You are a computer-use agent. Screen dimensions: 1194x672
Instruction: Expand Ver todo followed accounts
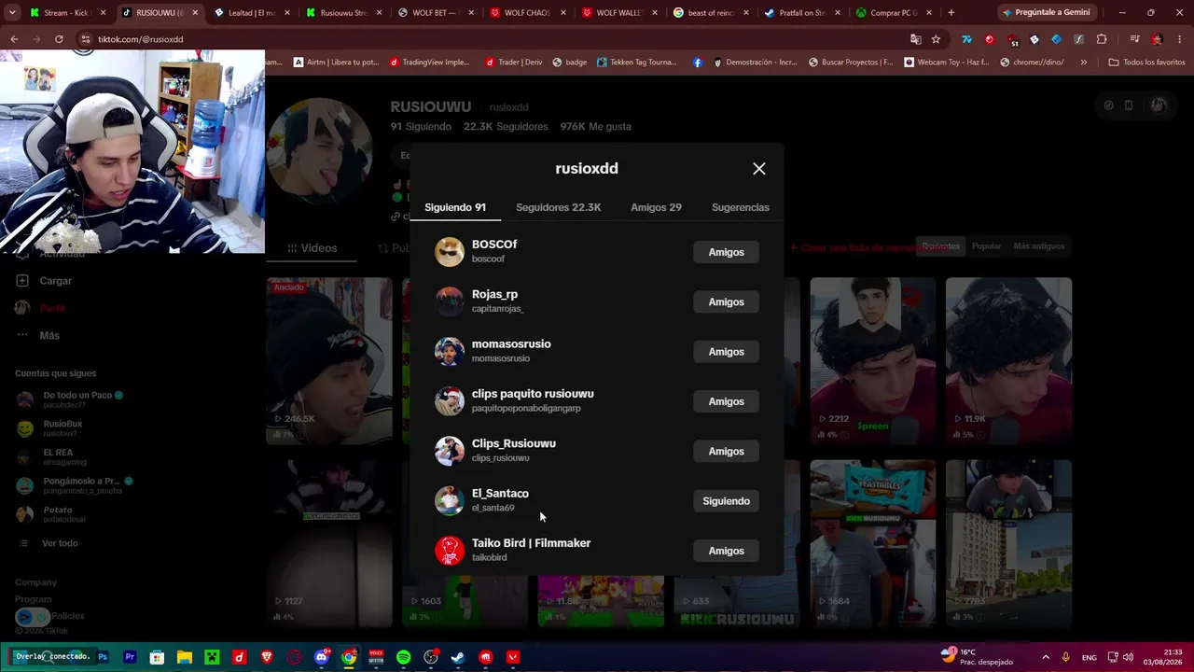pos(49,543)
